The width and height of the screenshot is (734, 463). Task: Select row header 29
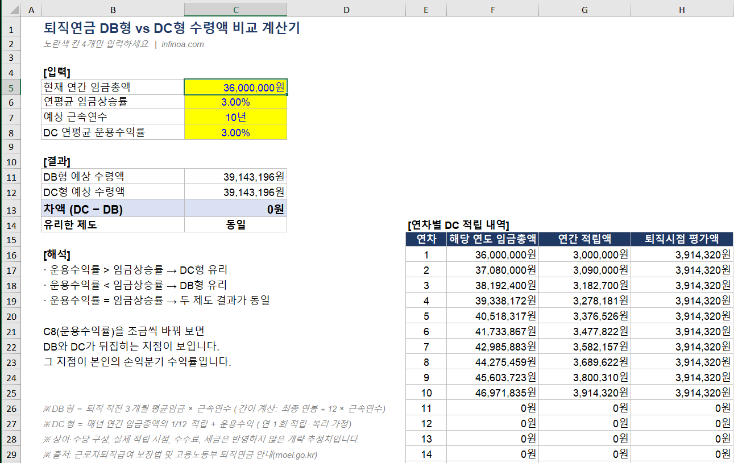pos(10,454)
